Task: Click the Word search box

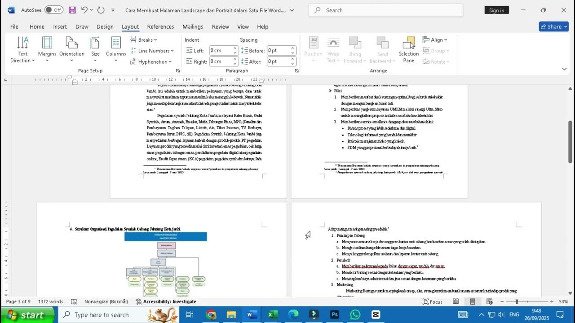Action: [386, 10]
